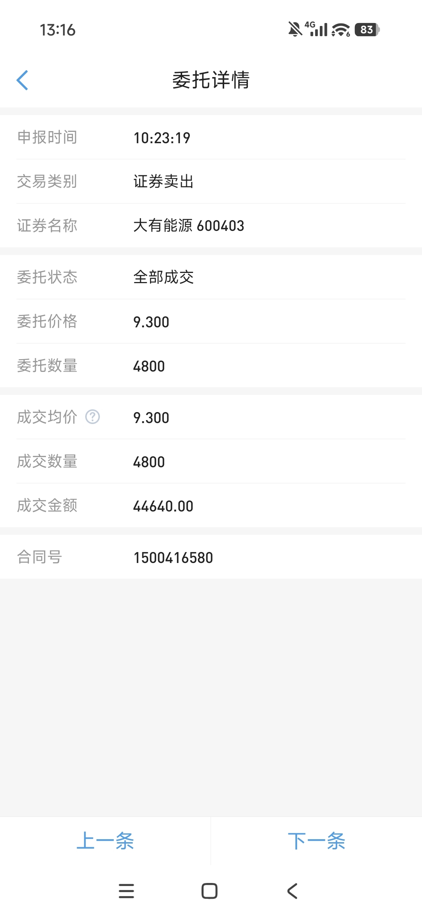The height and width of the screenshot is (917, 422).
Task: Go to previous record with 上一条
Action: coord(105,841)
